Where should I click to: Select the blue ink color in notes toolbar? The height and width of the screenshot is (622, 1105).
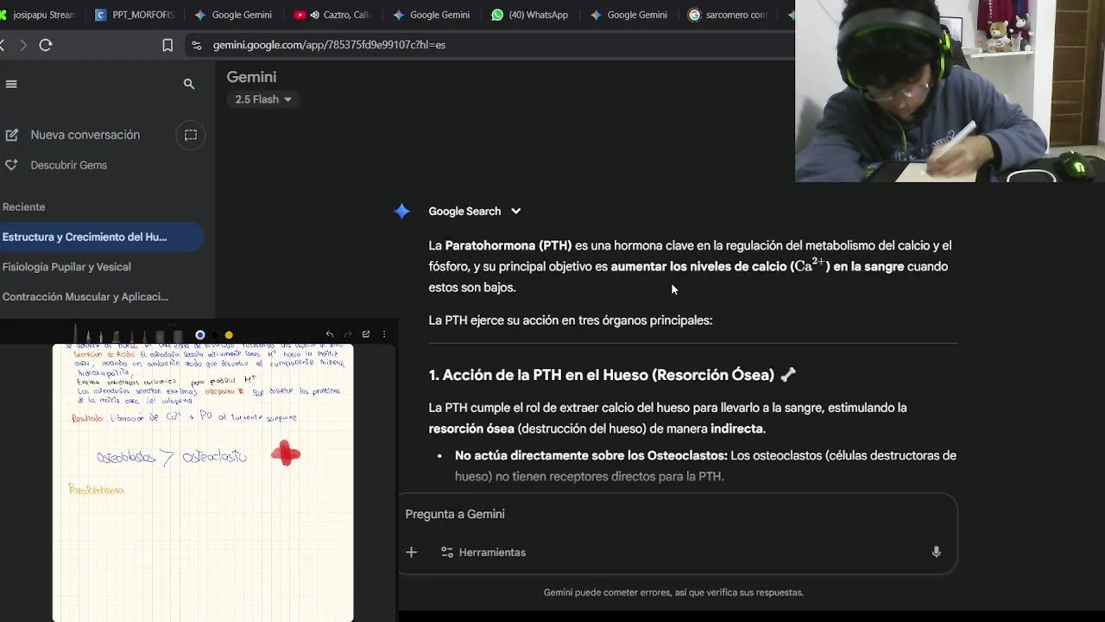(200, 335)
